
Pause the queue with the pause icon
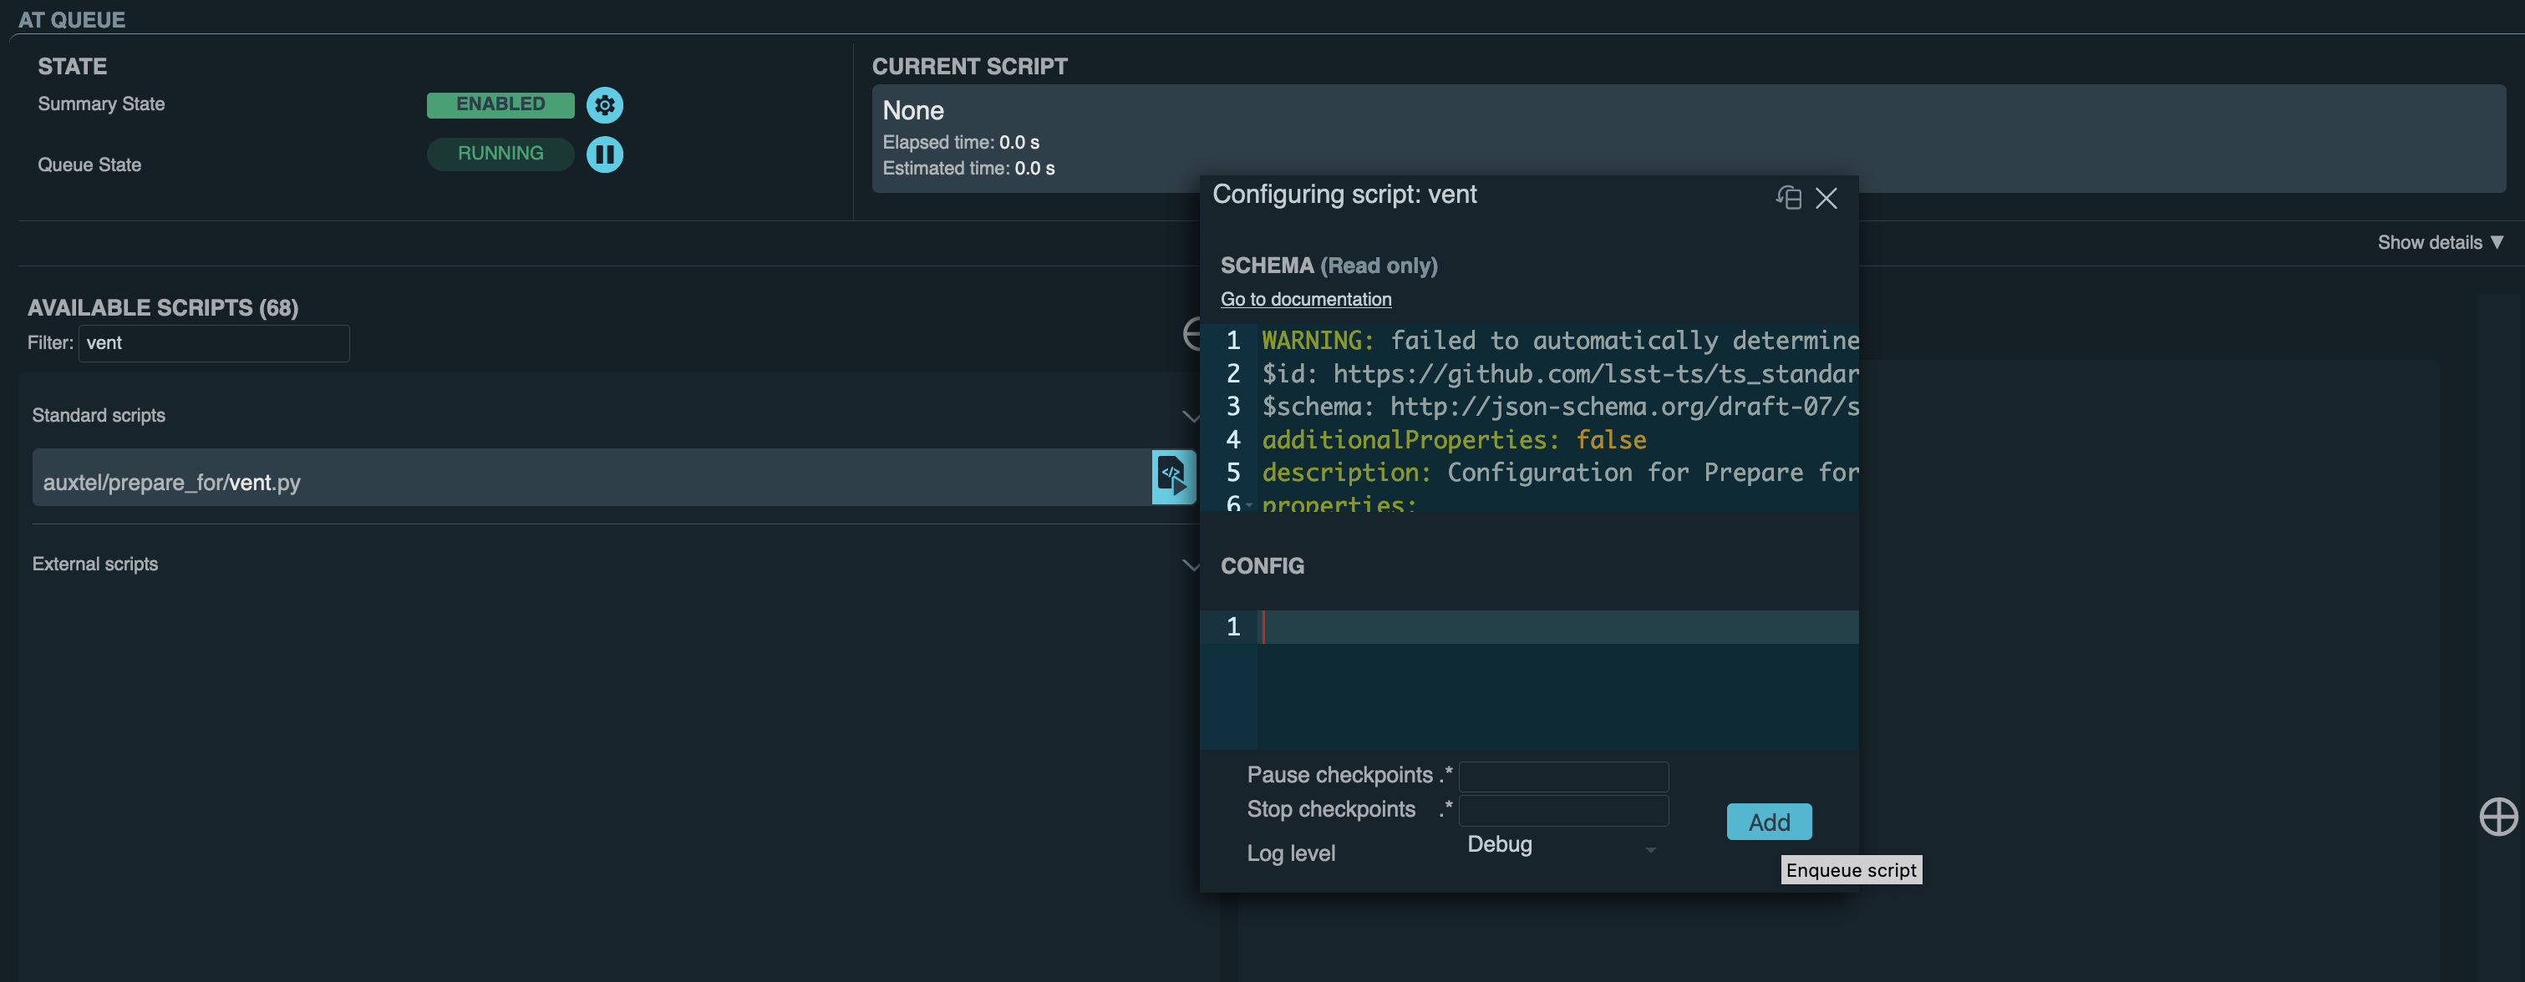pyautogui.click(x=604, y=154)
